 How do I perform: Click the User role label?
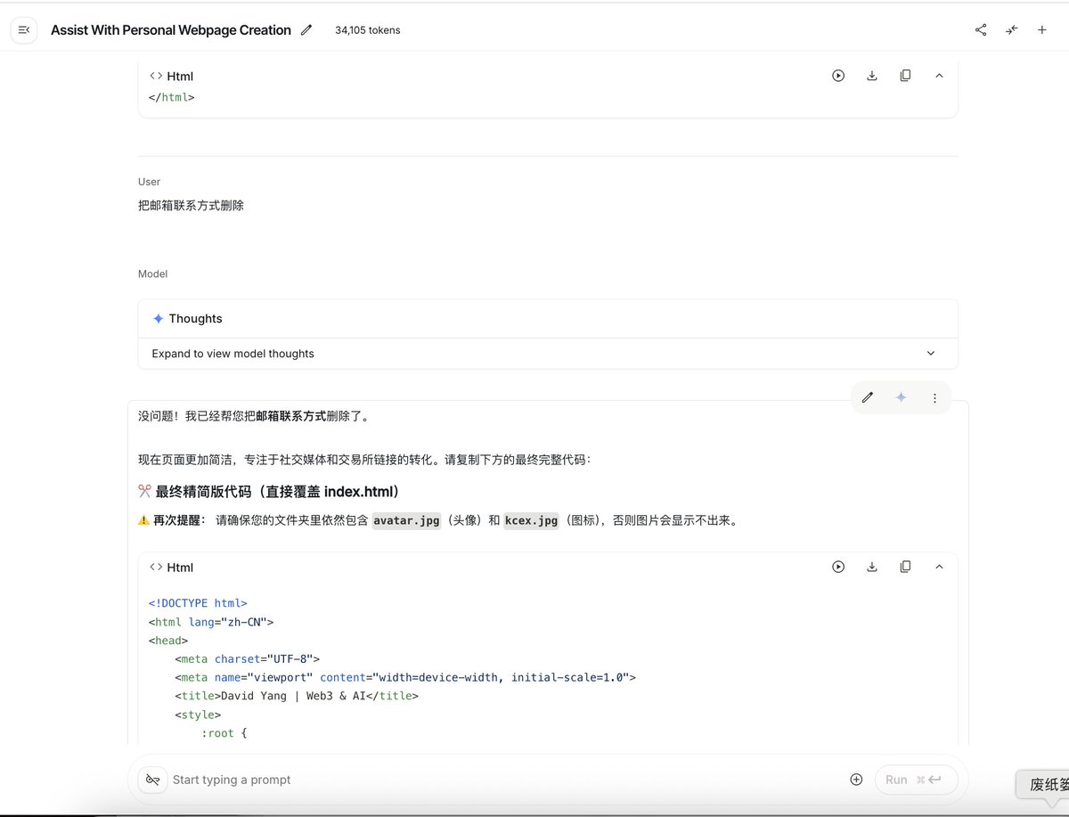pyautogui.click(x=149, y=182)
